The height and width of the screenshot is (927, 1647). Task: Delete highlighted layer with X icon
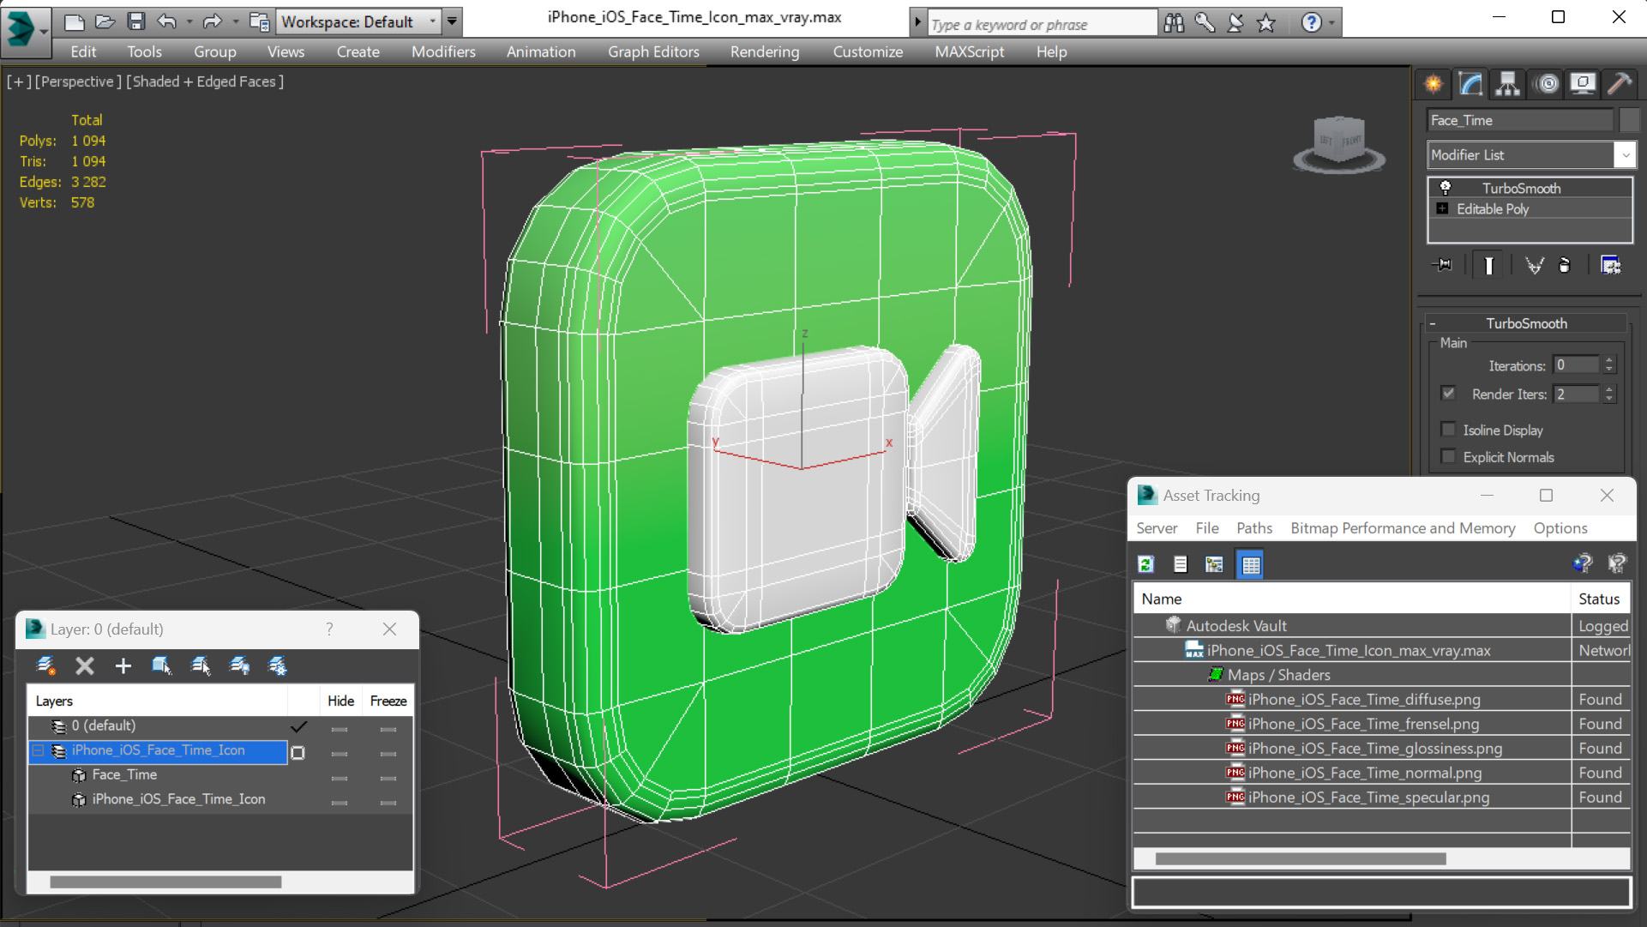84,666
